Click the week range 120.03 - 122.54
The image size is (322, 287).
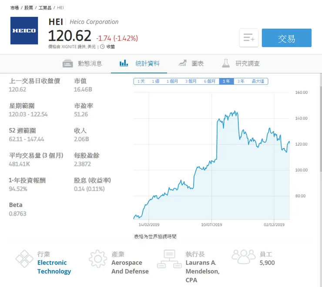point(28,114)
